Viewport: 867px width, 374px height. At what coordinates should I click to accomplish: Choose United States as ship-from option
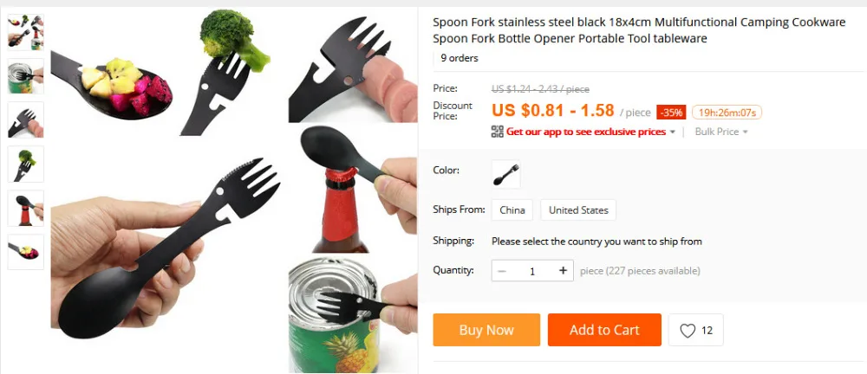(578, 210)
